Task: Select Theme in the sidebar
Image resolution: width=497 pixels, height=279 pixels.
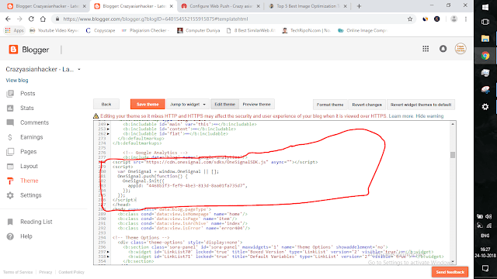Action: pyautogui.click(x=30, y=181)
